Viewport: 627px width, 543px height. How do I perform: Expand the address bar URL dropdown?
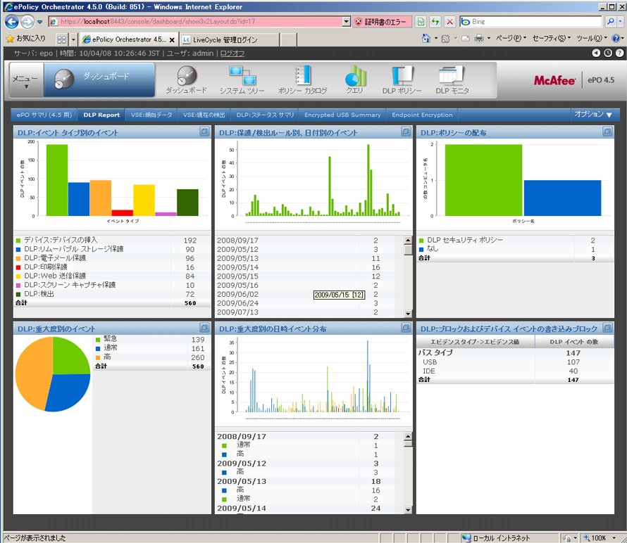347,22
